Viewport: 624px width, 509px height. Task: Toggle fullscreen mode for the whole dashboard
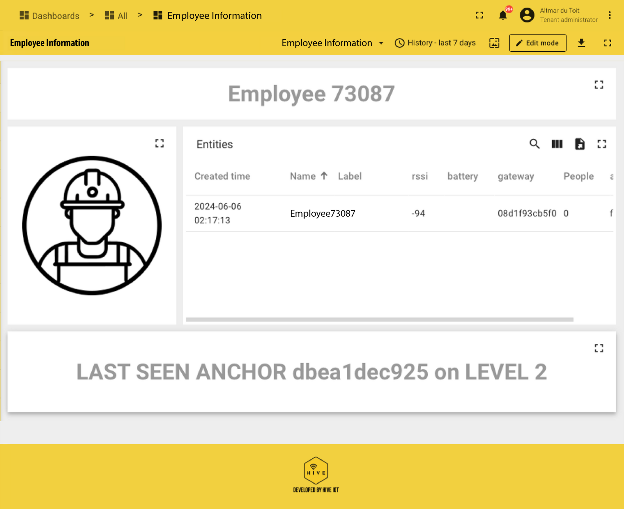tap(607, 43)
